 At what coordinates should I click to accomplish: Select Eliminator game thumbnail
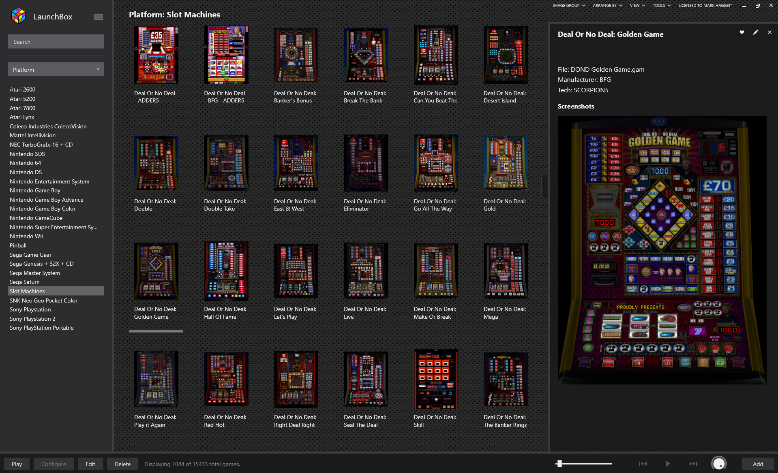(366, 163)
